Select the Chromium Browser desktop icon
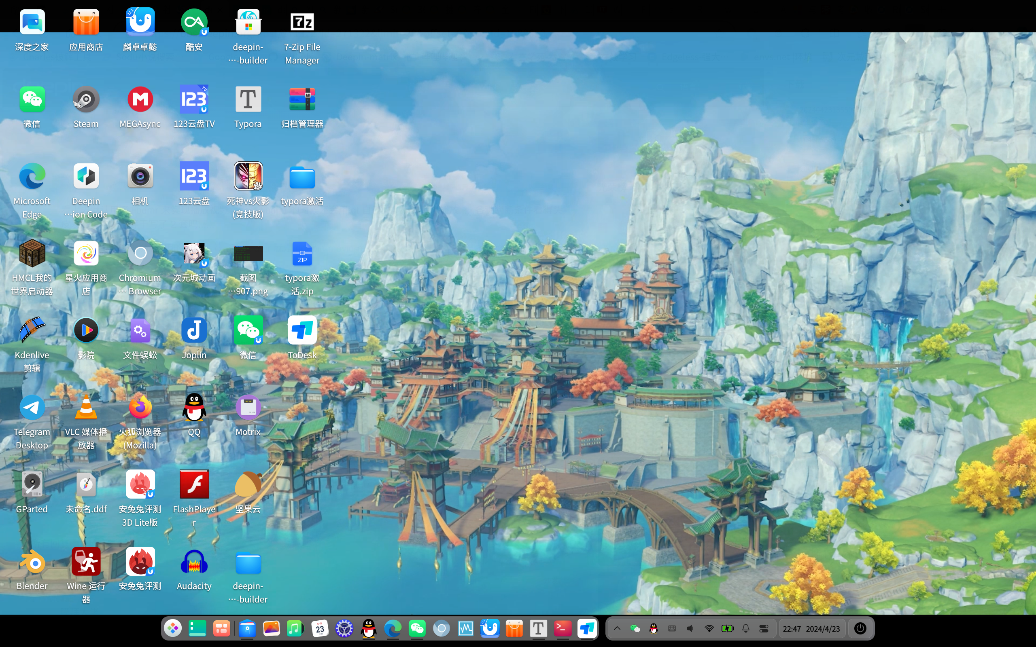Screen dimensions: 1036x647 pyautogui.click(x=140, y=253)
